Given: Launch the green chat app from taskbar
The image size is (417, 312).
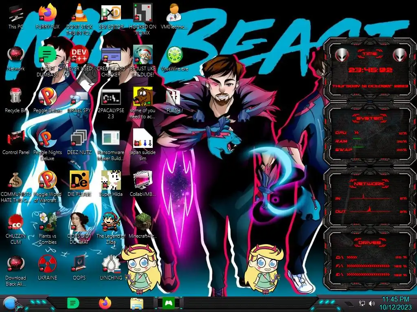Looking at the screenshot, I should coord(73,303).
